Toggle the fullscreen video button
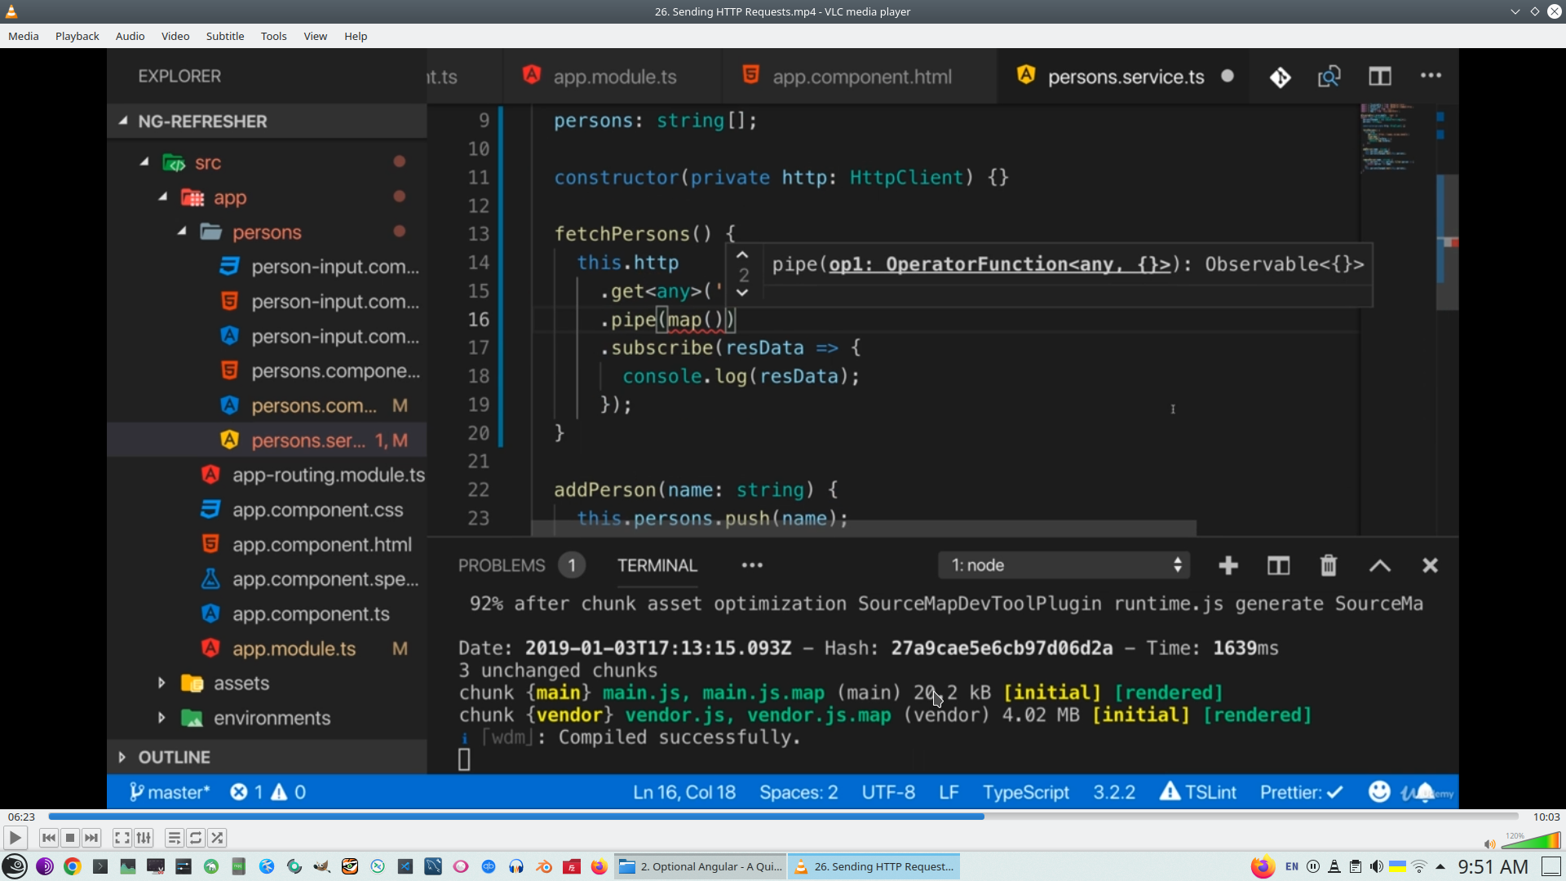This screenshot has height=881, width=1566. click(x=122, y=838)
